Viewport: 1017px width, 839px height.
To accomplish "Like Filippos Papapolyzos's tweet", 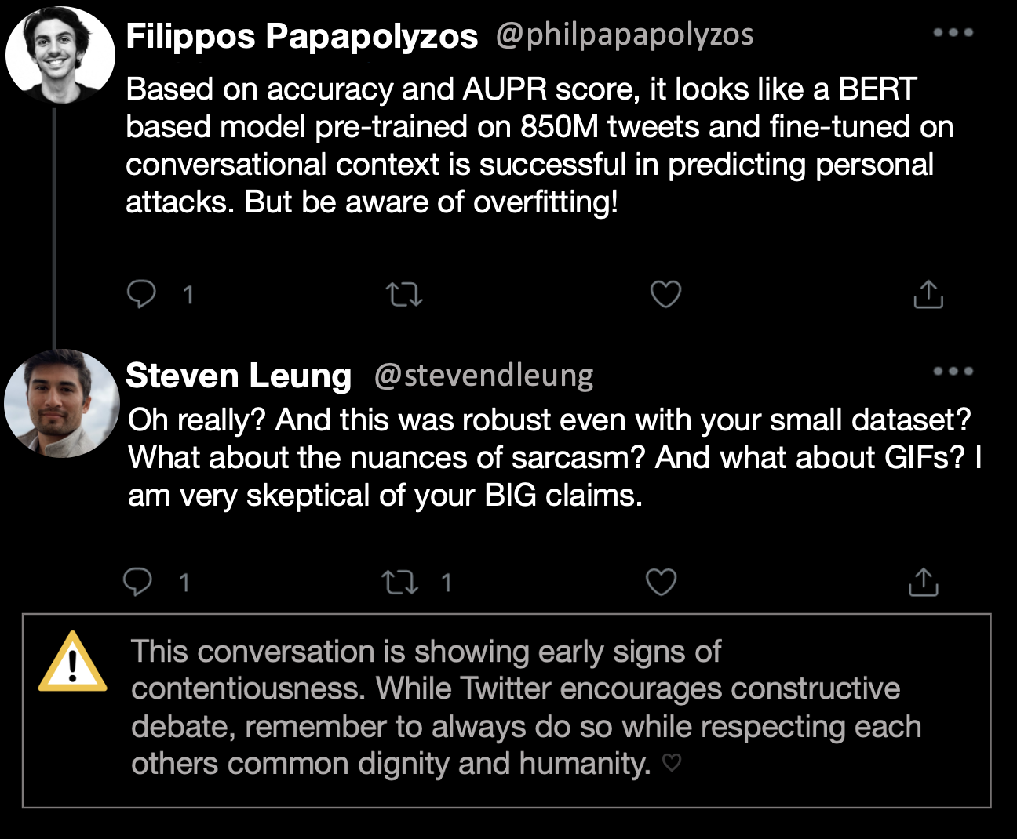I will tap(665, 295).
